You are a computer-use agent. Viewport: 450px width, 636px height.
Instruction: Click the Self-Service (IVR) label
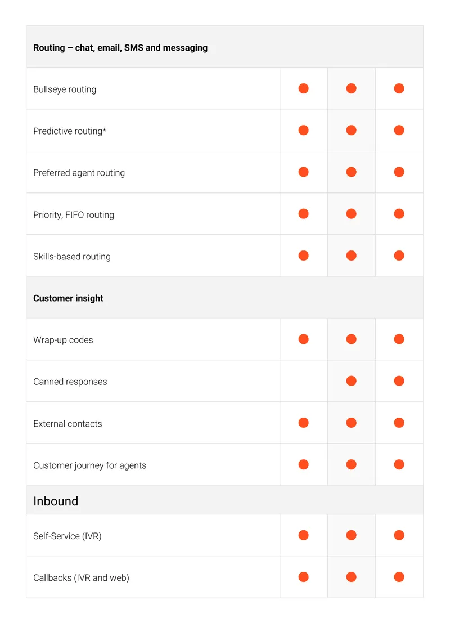point(67,536)
